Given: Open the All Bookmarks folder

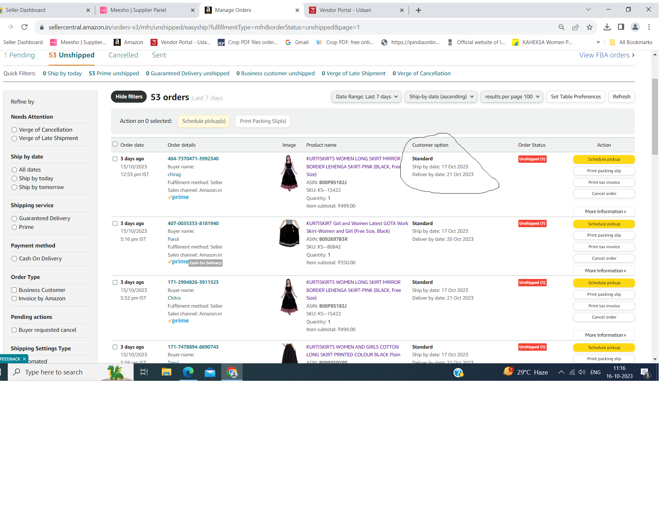Looking at the screenshot, I should coord(631,42).
